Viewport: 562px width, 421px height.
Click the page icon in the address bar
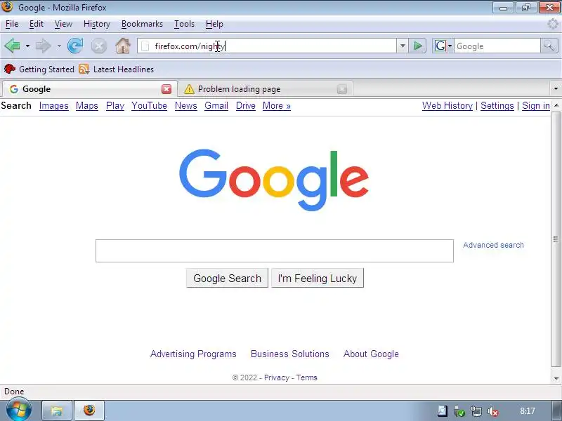pyautogui.click(x=145, y=46)
